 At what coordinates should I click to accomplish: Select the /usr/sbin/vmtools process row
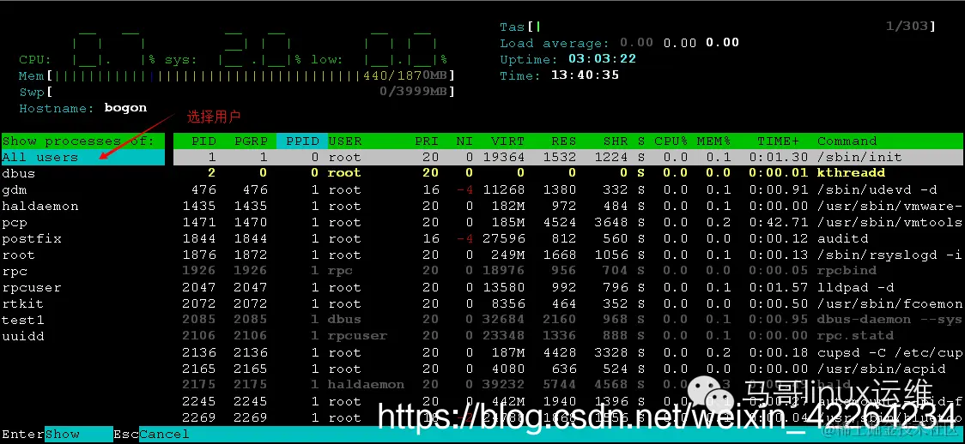point(569,222)
